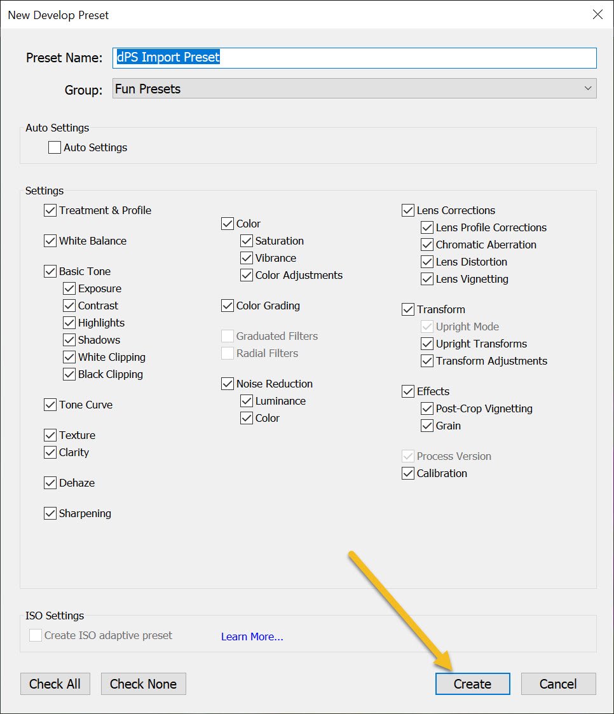Image resolution: width=614 pixels, height=714 pixels.
Task: Uncheck Treatment & Profile
Action: pos(50,210)
